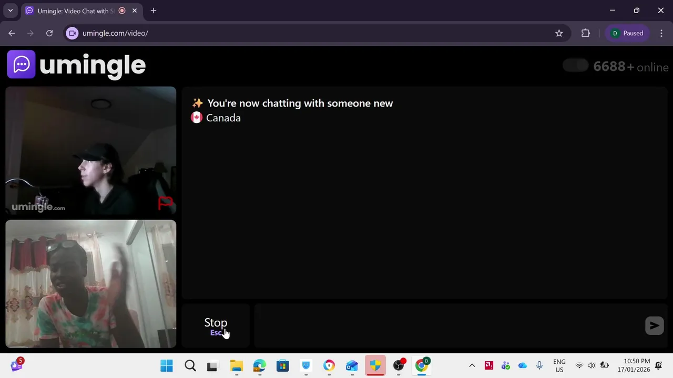Reload the umingle page
The height and width of the screenshot is (378, 673).
(49, 33)
